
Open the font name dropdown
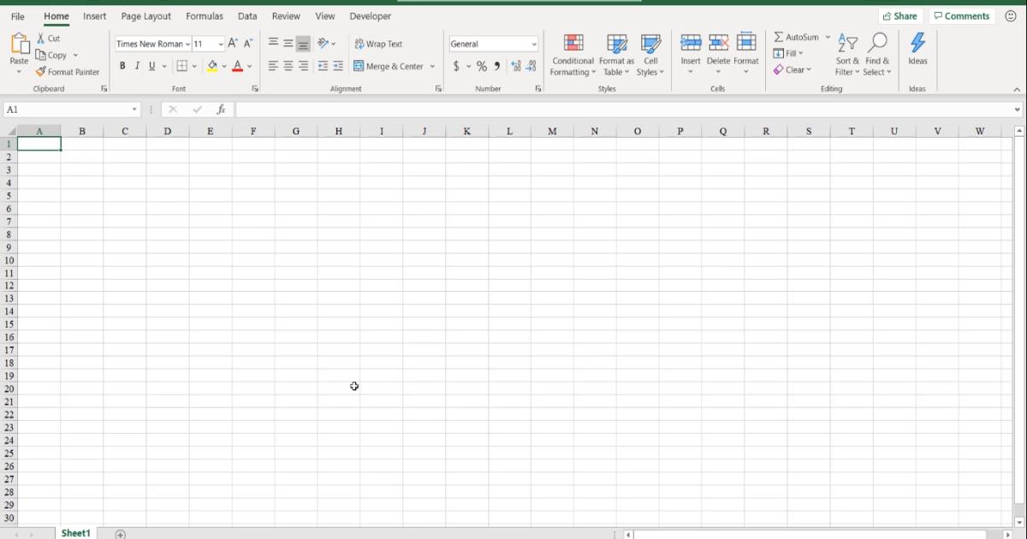(x=187, y=44)
